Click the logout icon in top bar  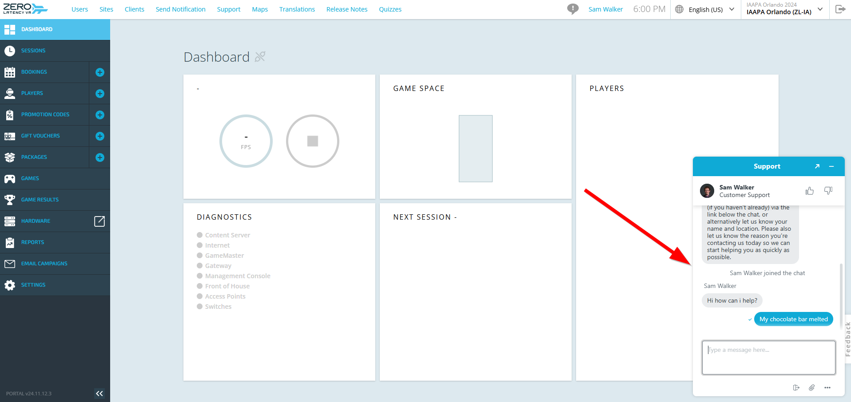pos(840,9)
